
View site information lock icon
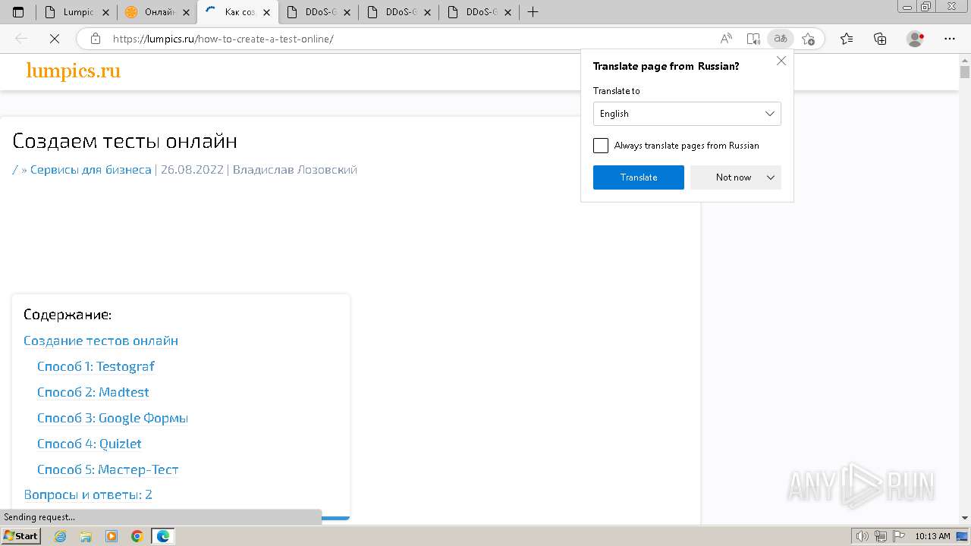click(x=96, y=39)
